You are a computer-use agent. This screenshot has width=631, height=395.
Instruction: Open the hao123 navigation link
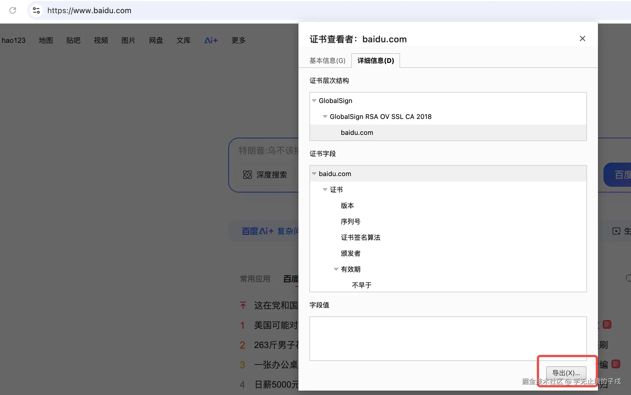click(13, 40)
